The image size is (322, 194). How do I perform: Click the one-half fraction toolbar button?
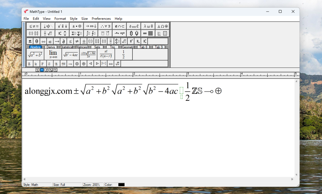coord(123,54)
